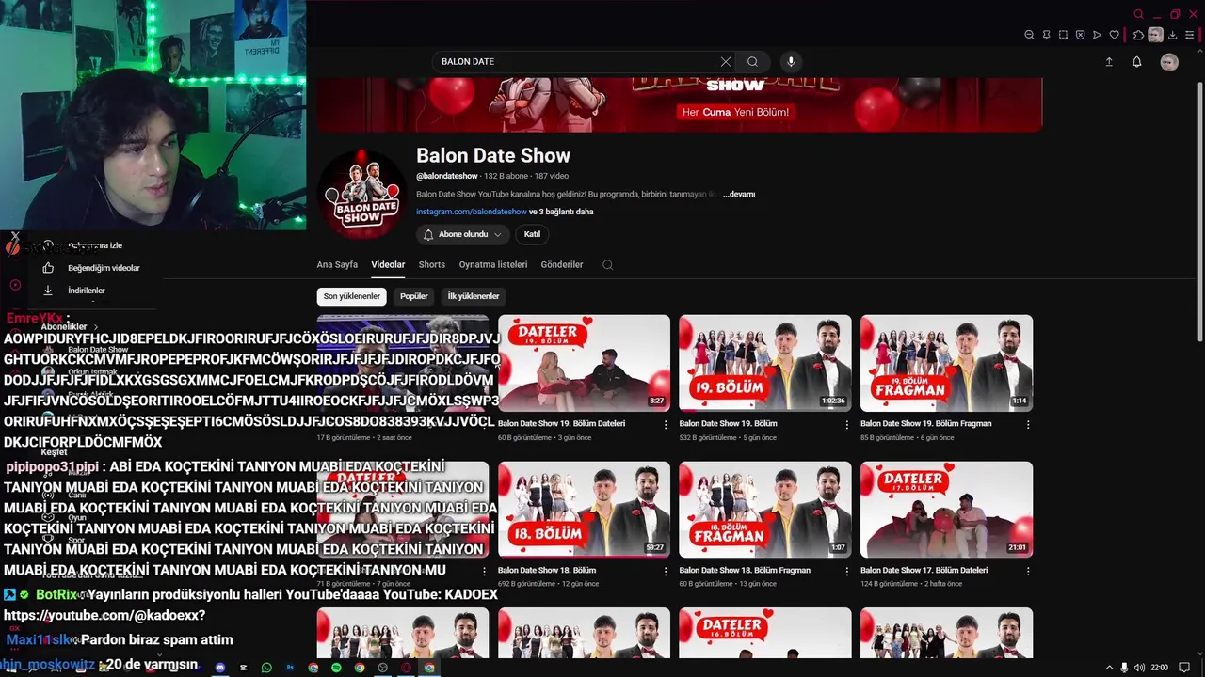Show hidden system tray icons chevron
1205x677 pixels.
[x=1109, y=668]
